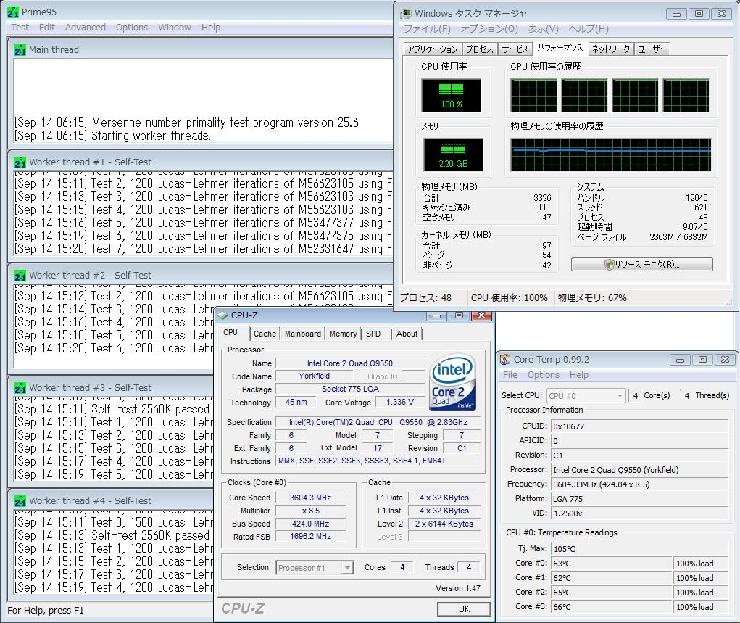Click the リソース モニタ(R) button
Viewport: 740px width, 623px height.
pos(641,265)
